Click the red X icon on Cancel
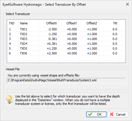 point(112,114)
